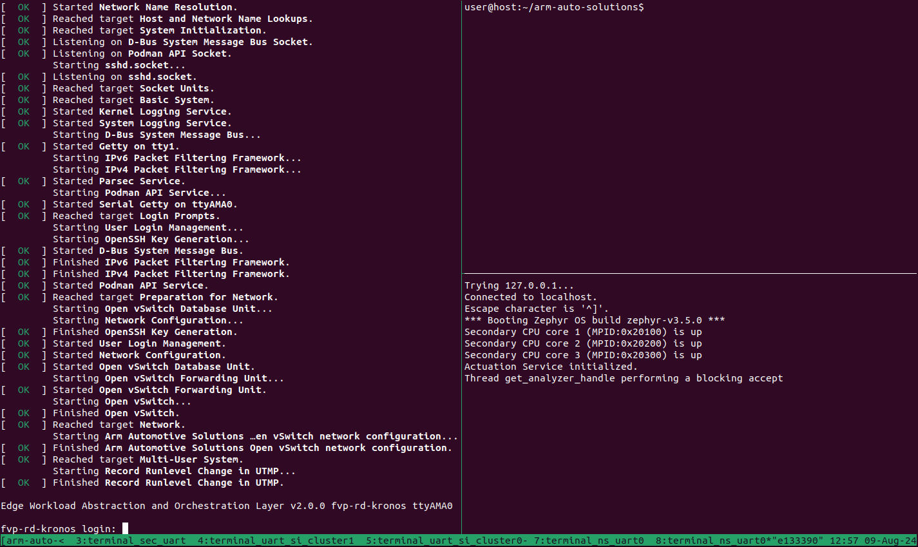Click the 'Started Network Name Resolution.' line

pyautogui.click(x=145, y=7)
